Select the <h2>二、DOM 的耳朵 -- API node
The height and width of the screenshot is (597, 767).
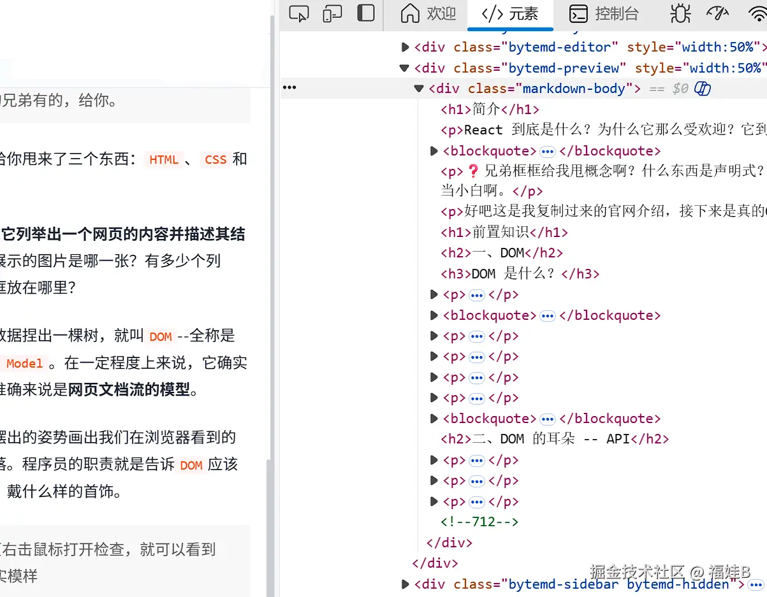555,439
